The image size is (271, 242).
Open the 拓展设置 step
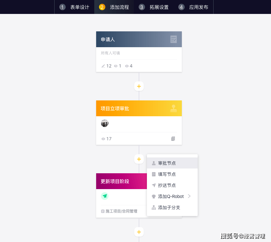click(154, 7)
